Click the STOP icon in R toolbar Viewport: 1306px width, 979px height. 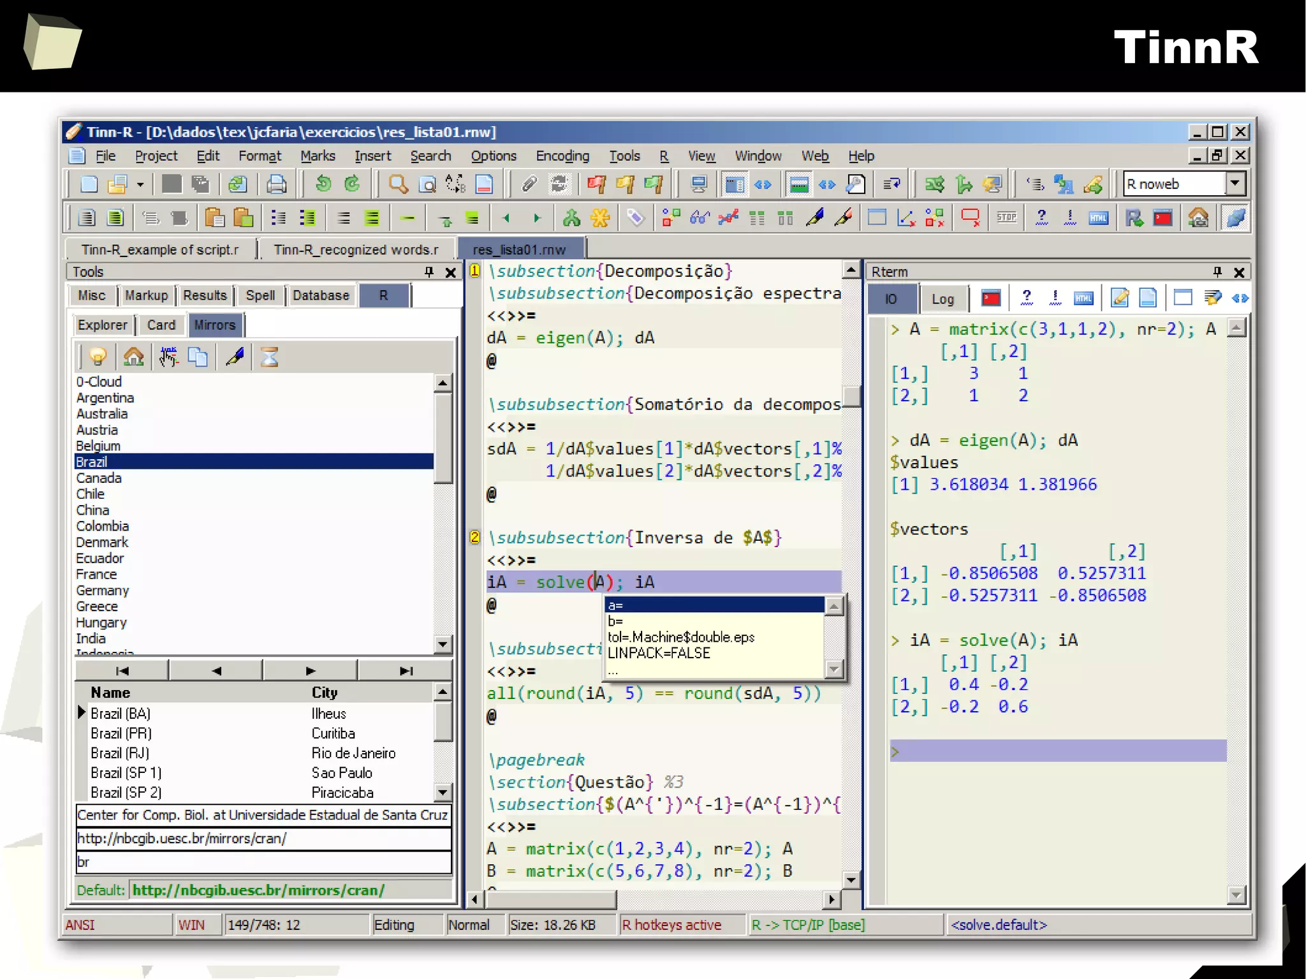pyautogui.click(x=1006, y=218)
